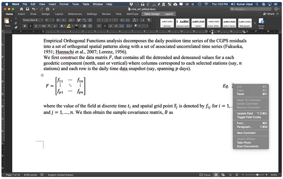The width and height of the screenshot is (283, 179).
Task: Clear all formatting with eraser icon
Action: [x=78, y=20]
